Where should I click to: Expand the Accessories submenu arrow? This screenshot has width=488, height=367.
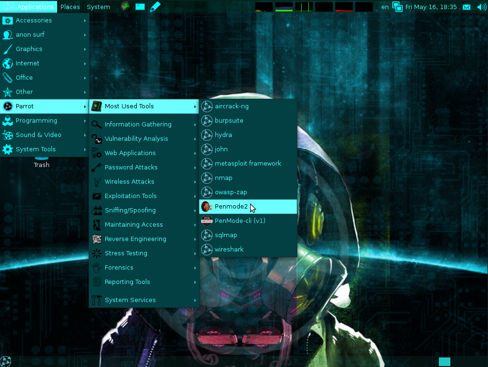click(85, 21)
